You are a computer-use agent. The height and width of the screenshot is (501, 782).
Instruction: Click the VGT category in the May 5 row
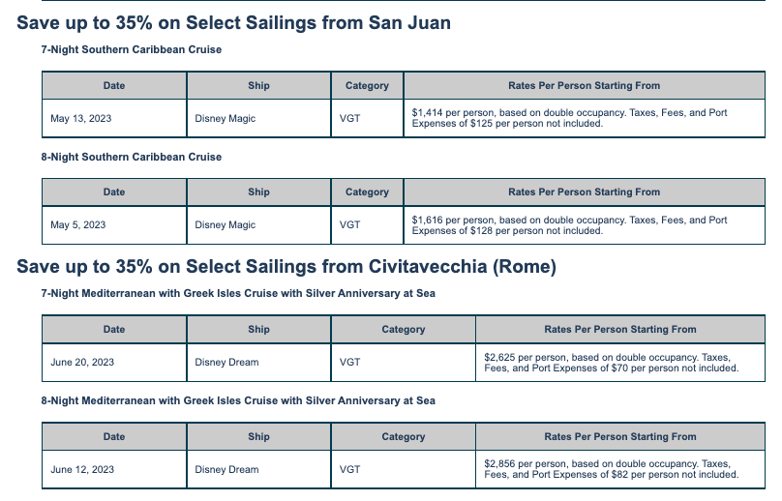[349, 224]
